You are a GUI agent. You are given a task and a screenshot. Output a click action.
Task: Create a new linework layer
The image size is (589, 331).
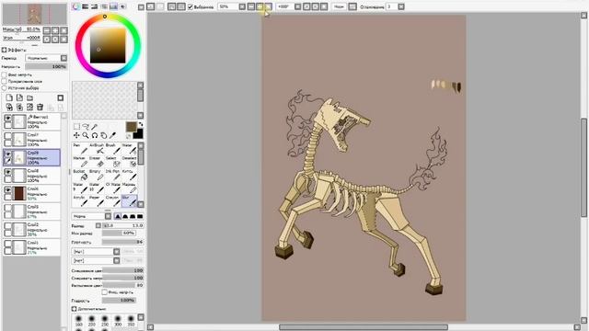click(x=19, y=98)
